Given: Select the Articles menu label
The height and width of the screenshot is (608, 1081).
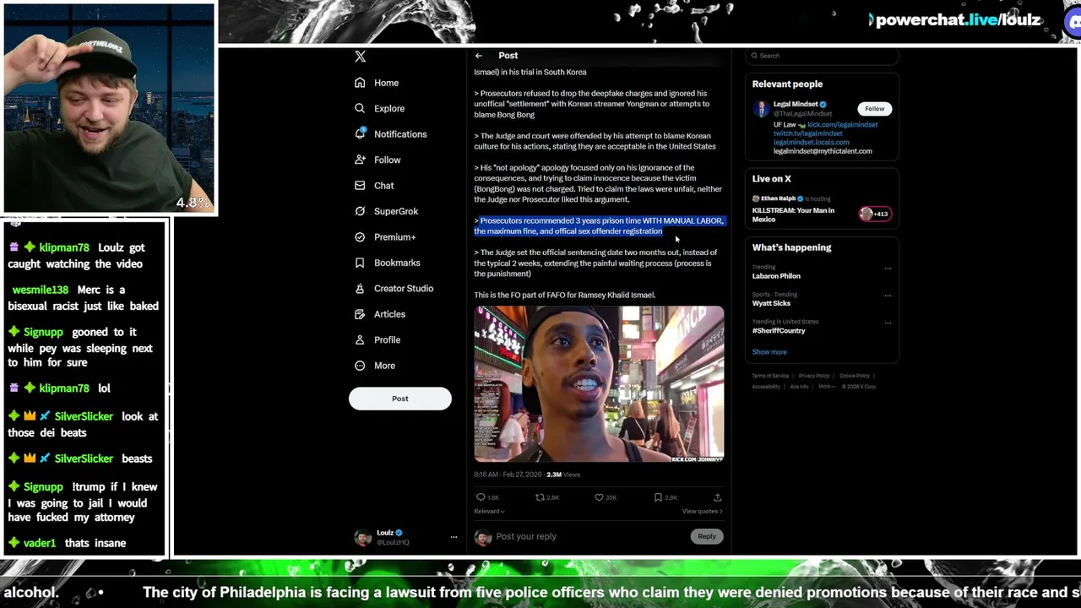Looking at the screenshot, I should [x=389, y=314].
